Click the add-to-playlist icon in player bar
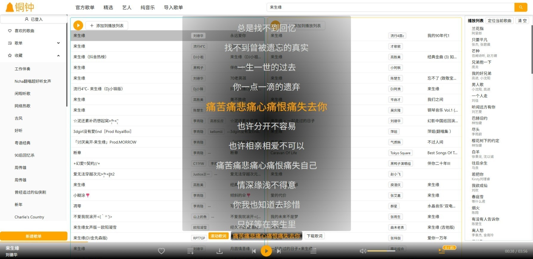Image resolution: width=533 pixels, height=259 pixels. 190,251
